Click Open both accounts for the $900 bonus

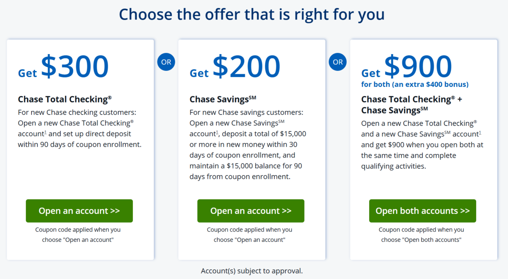click(422, 211)
